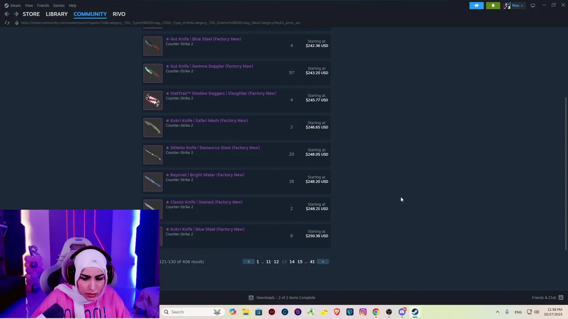Open the Help menu
Image resolution: width=568 pixels, height=319 pixels.
(73, 5)
